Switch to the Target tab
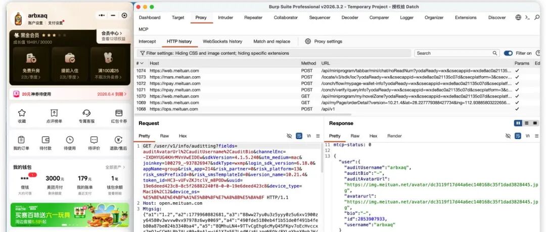The height and width of the screenshot is (232, 546). point(177,17)
